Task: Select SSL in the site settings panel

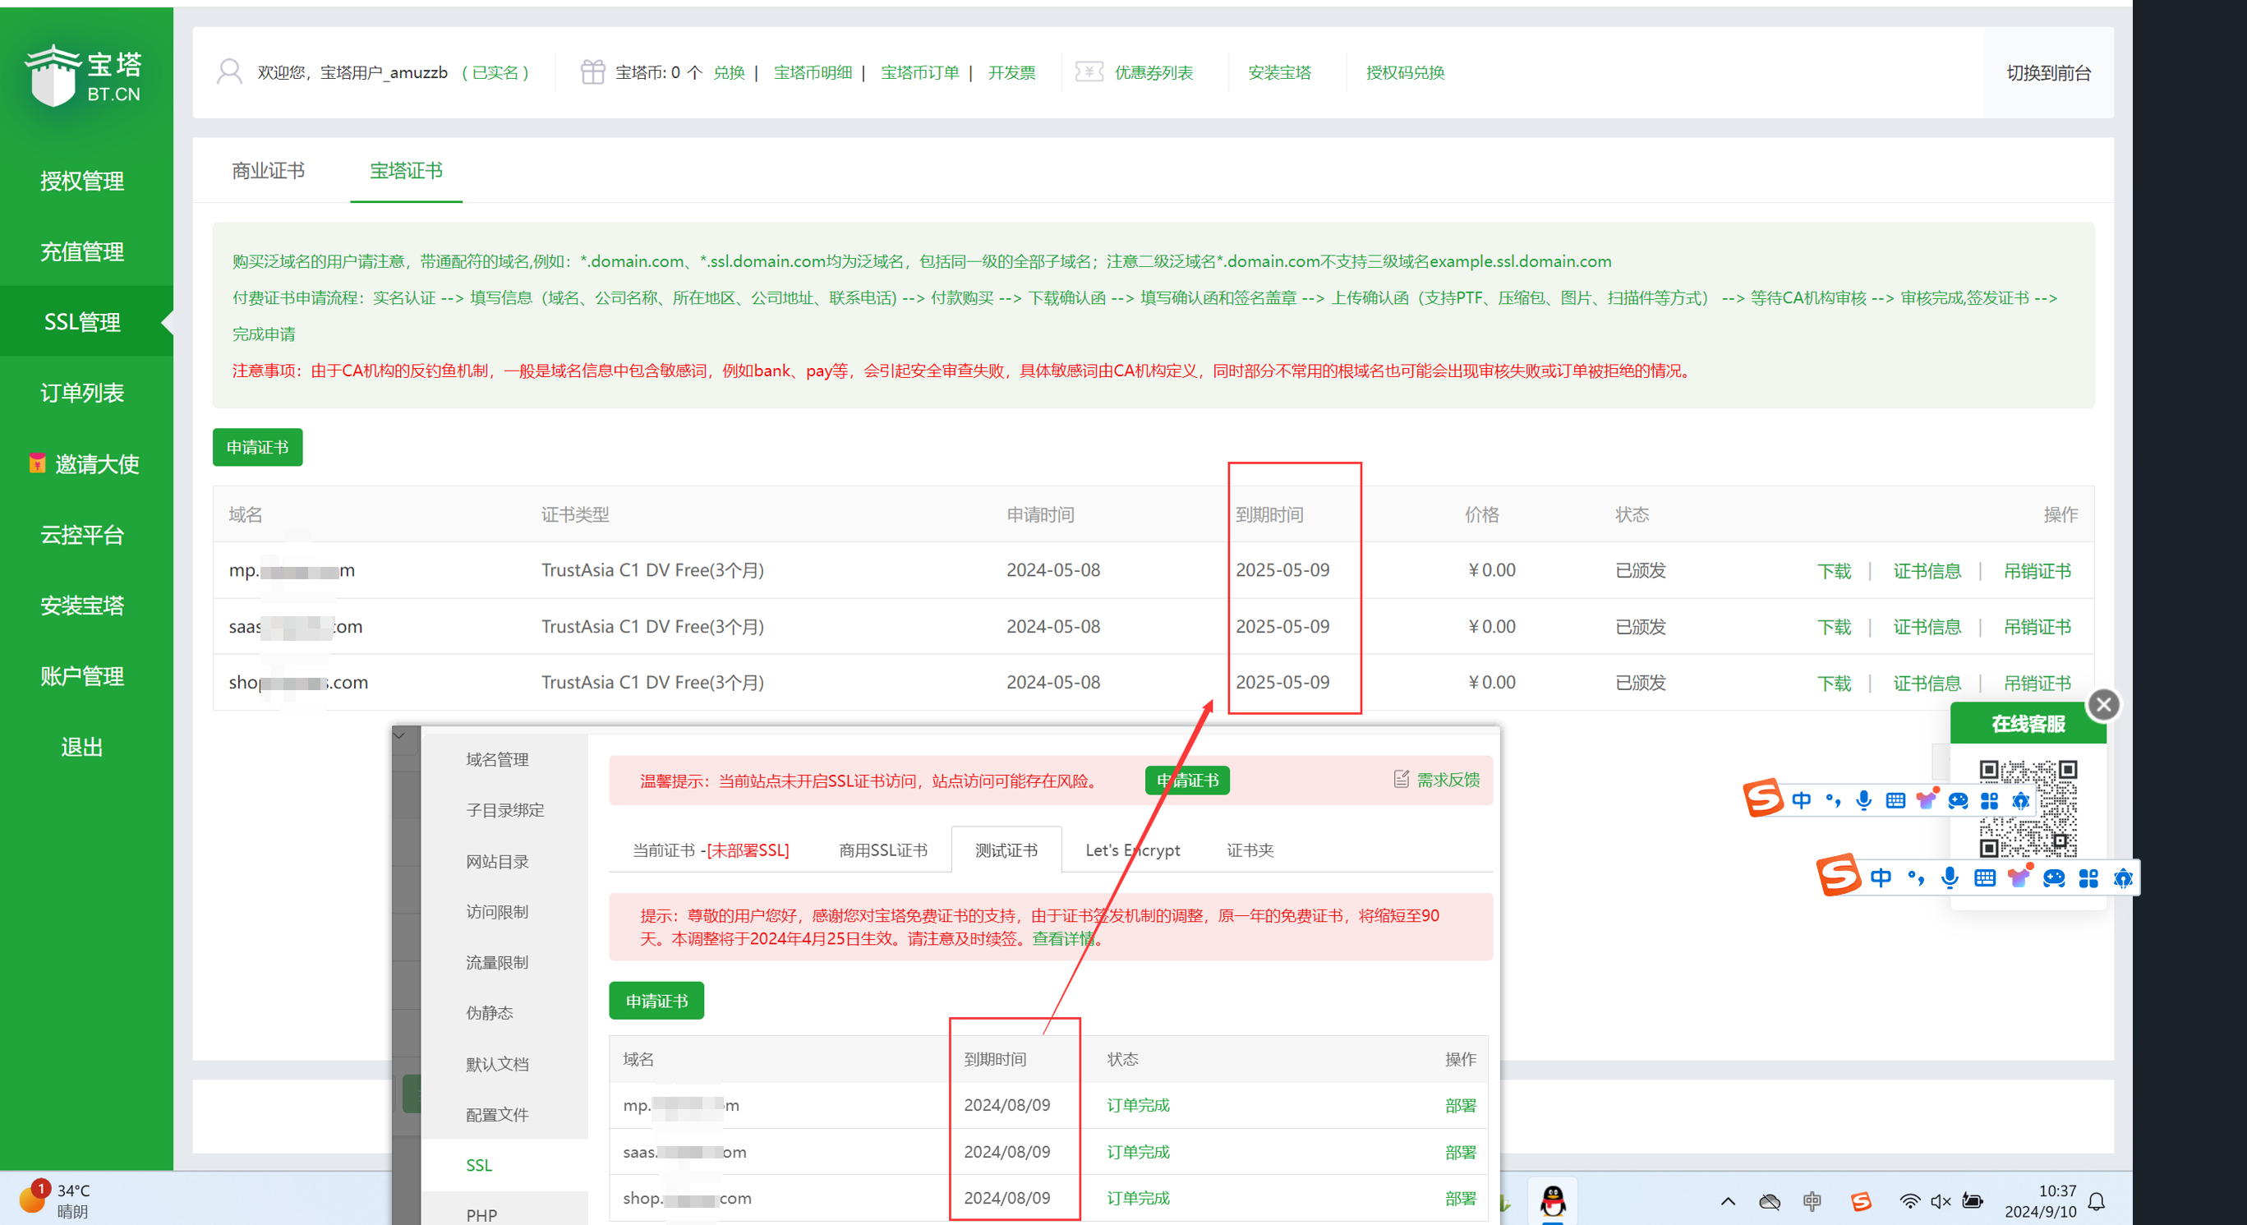Action: coord(479,1165)
